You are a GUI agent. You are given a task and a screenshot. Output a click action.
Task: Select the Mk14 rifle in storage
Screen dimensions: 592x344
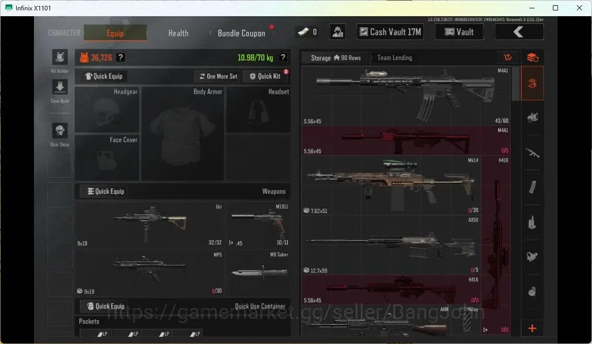pos(391,185)
